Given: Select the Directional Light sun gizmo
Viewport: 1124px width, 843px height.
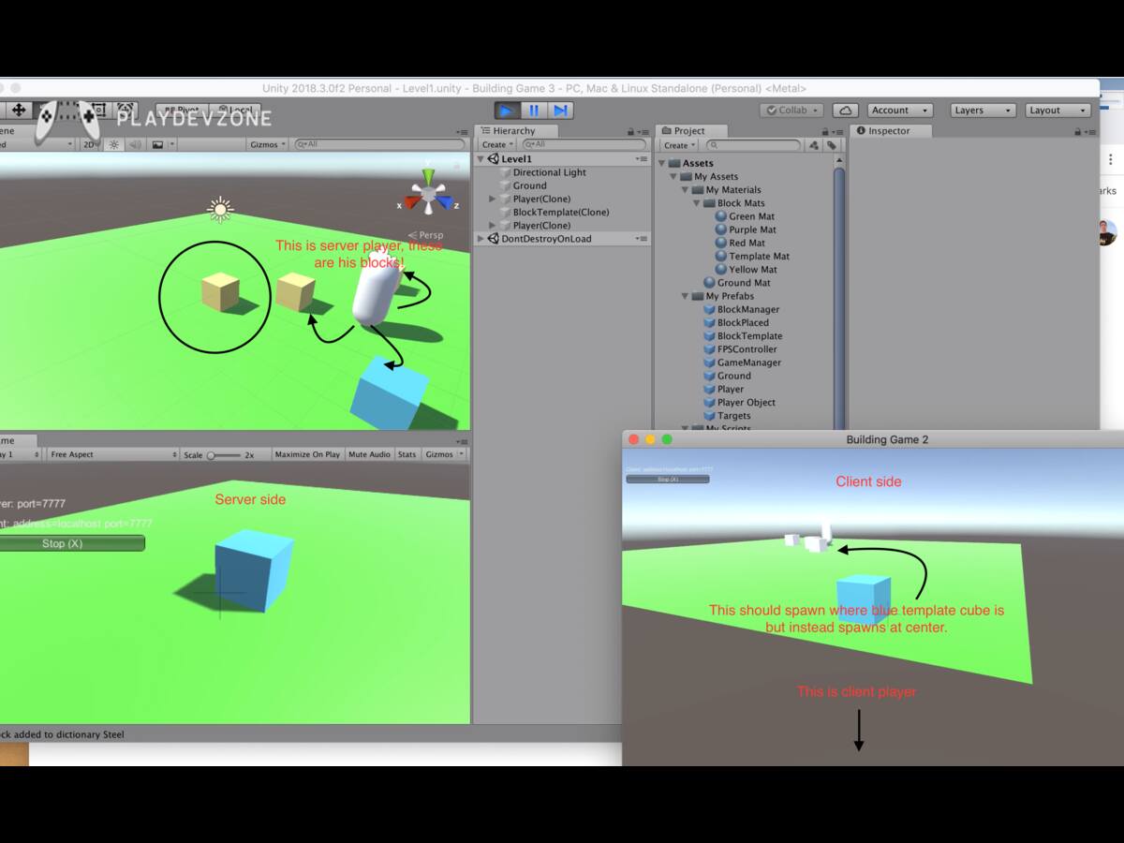Looking at the screenshot, I should pyautogui.click(x=220, y=209).
